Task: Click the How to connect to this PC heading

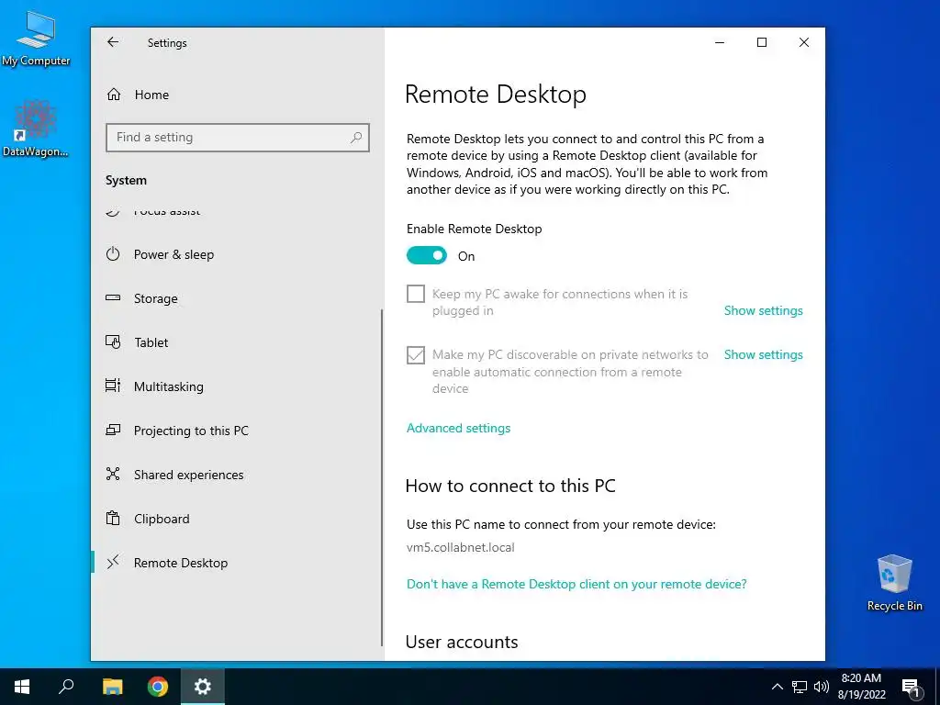Action: coord(510,486)
